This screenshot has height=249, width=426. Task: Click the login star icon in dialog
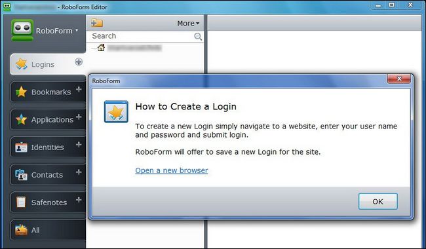(x=116, y=111)
